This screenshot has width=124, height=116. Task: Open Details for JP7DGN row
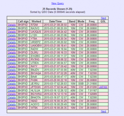[12, 87]
